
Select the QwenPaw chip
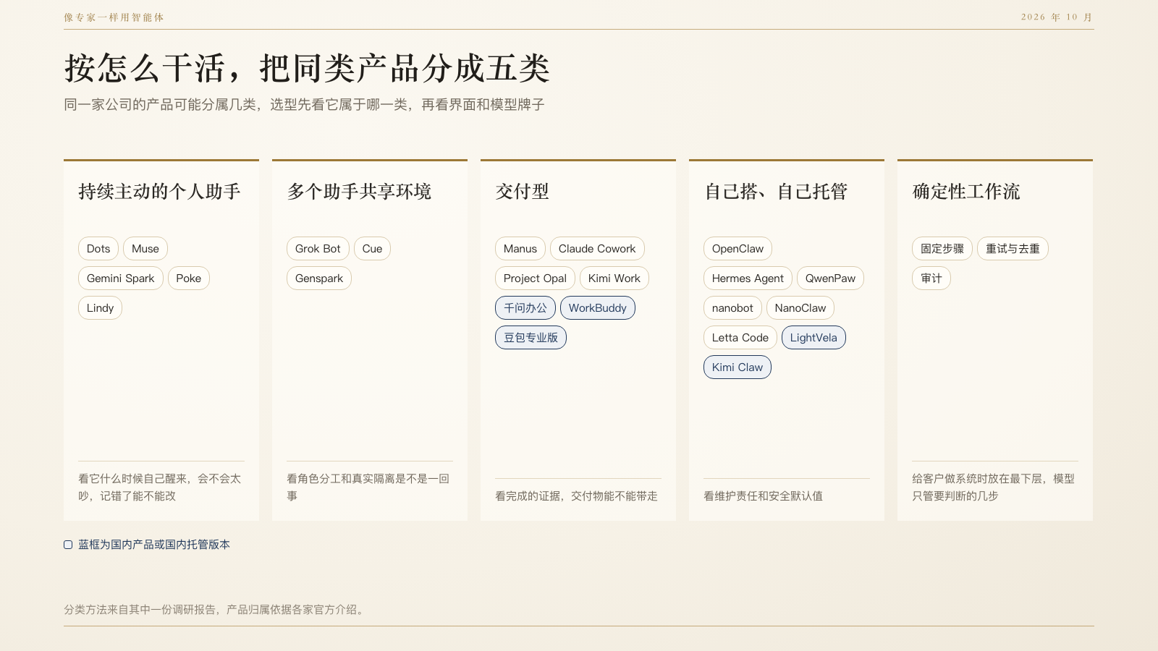click(x=830, y=278)
